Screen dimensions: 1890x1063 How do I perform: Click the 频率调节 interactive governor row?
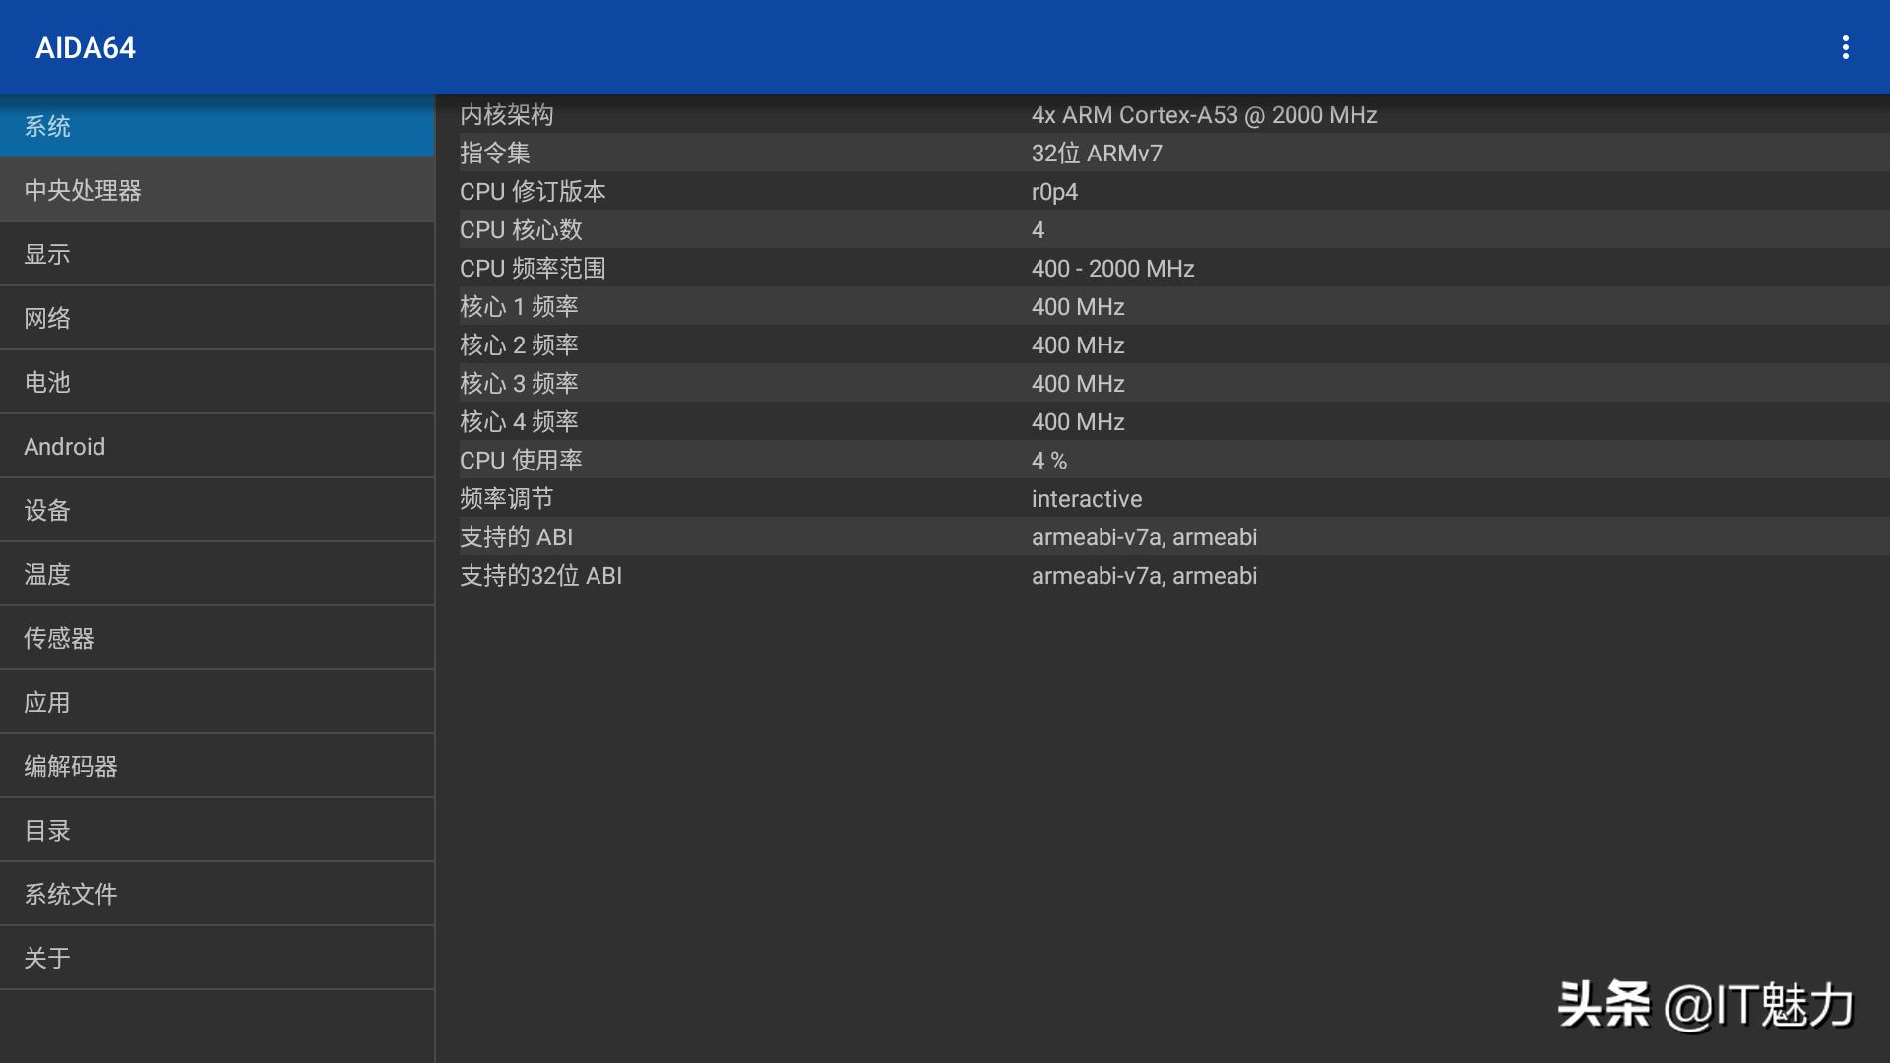click(x=1083, y=498)
